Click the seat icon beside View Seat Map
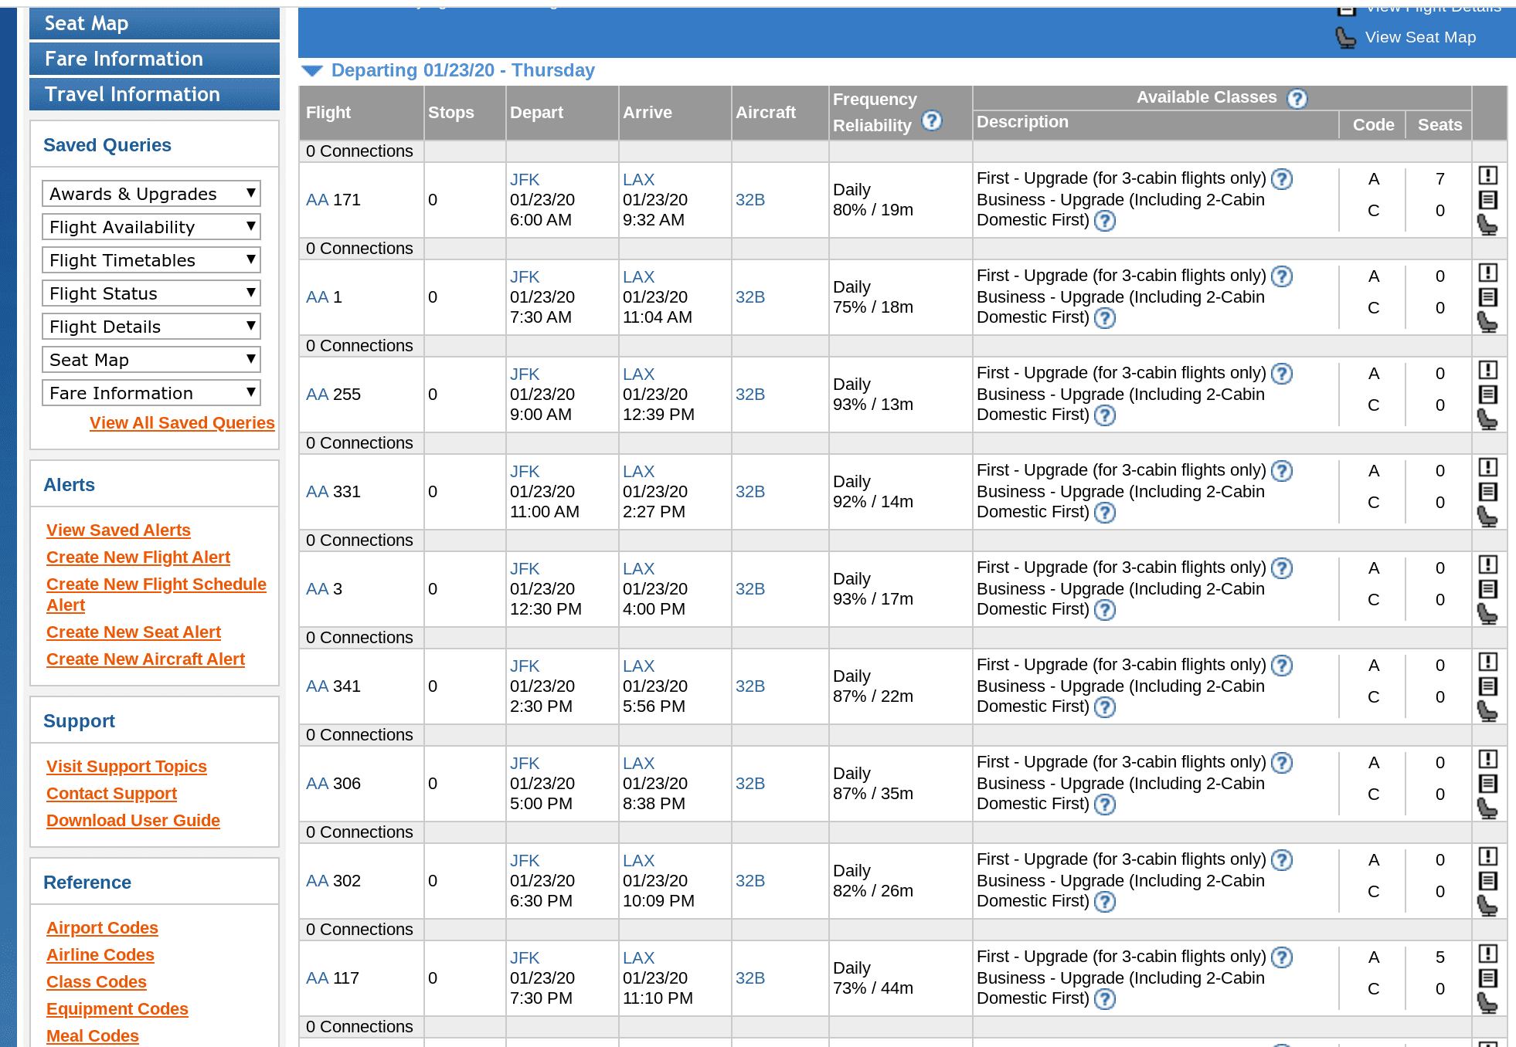 click(x=1346, y=38)
